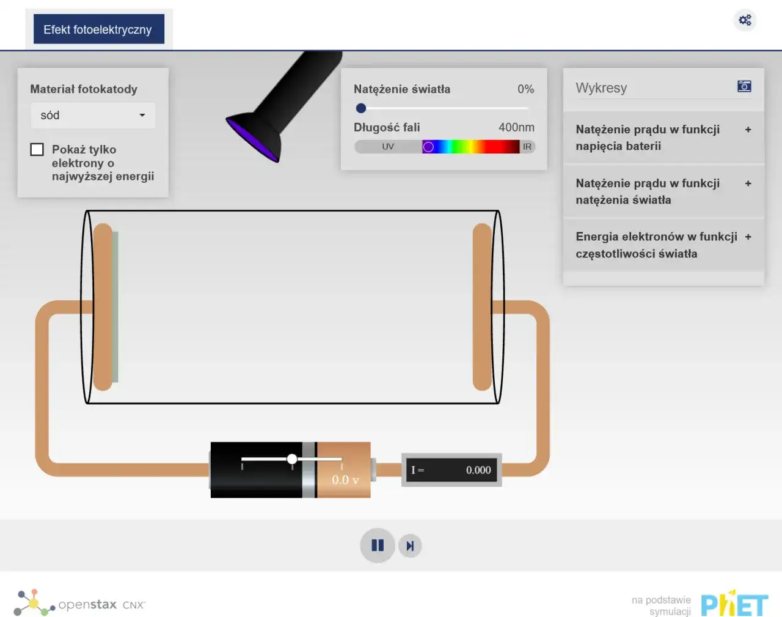Click the OpenStax CNX logo
The image size is (782, 617).
point(79,604)
